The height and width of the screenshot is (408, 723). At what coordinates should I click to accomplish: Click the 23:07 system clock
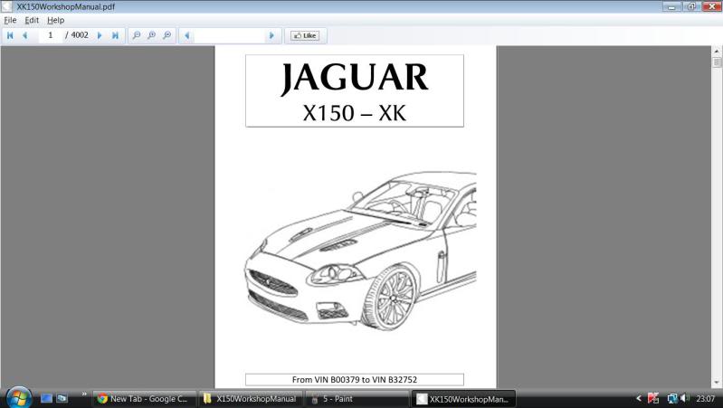click(x=706, y=399)
